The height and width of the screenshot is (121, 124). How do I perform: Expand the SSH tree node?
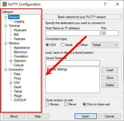11,83
